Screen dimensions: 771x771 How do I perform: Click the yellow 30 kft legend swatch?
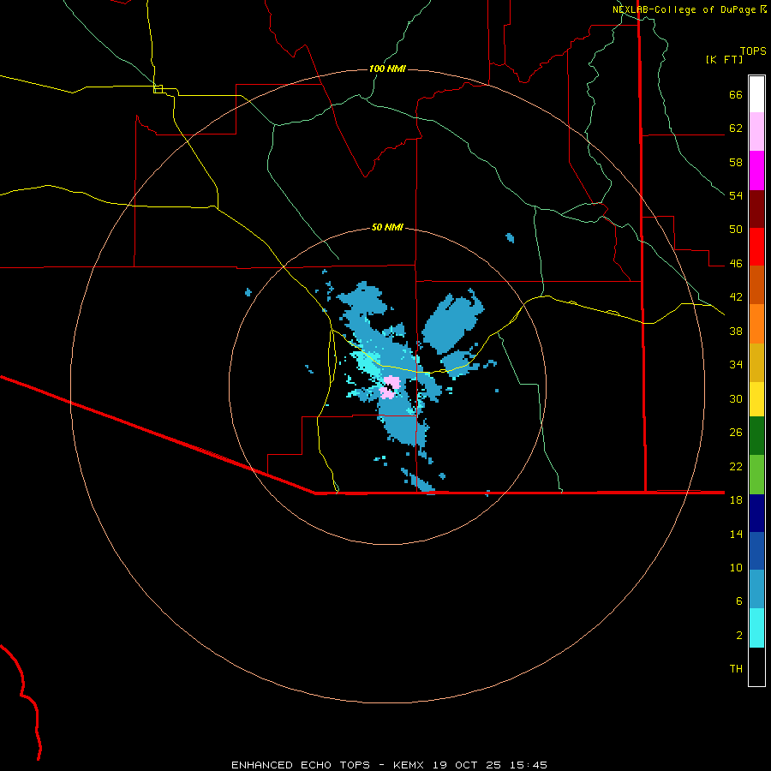[x=756, y=399]
